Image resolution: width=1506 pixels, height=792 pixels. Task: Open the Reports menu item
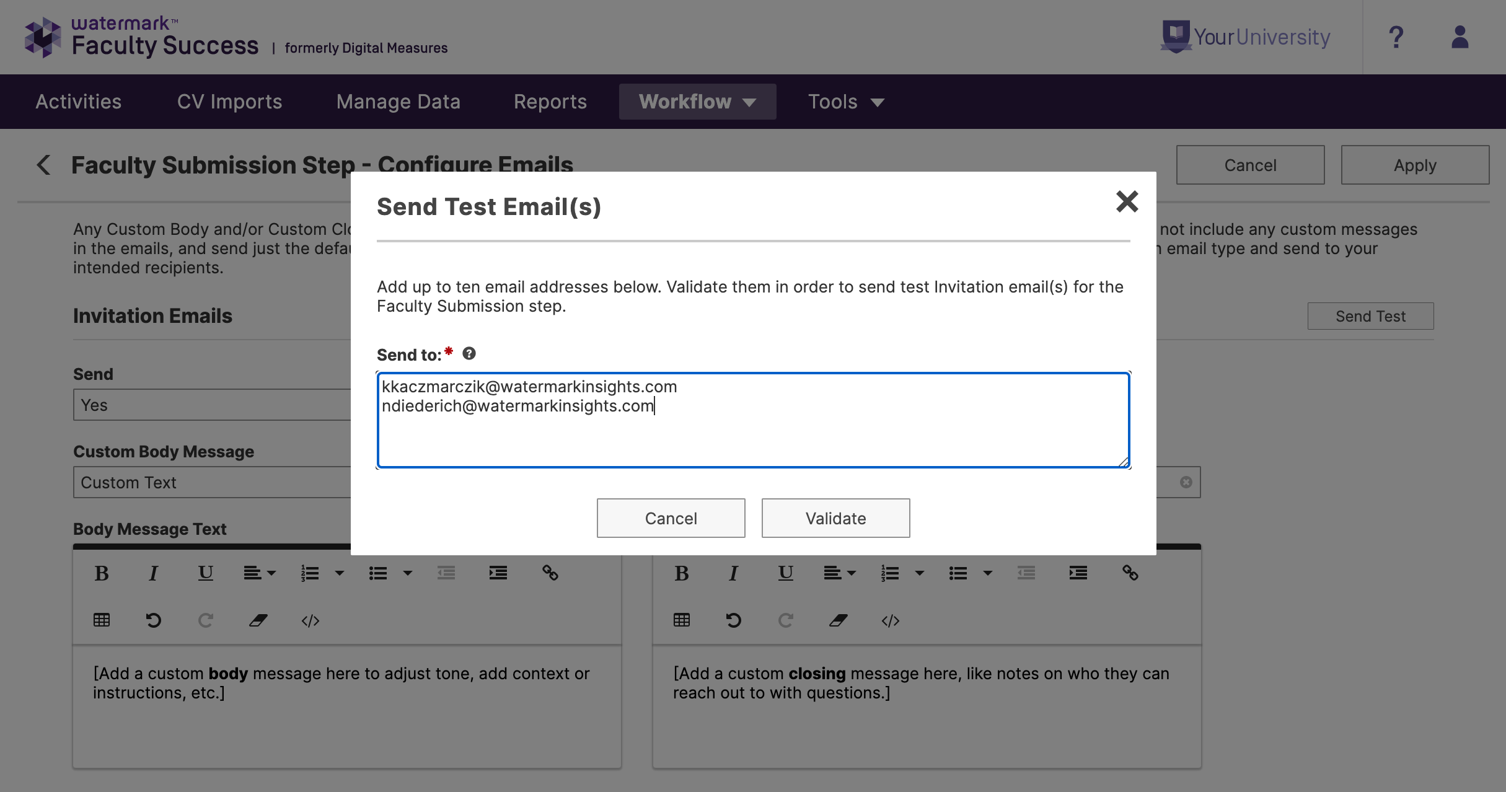(x=550, y=102)
